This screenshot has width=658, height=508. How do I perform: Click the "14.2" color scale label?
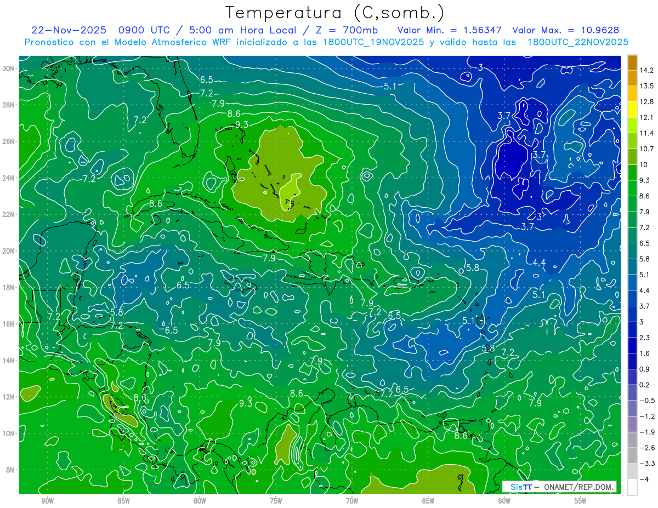click(647, 70)
